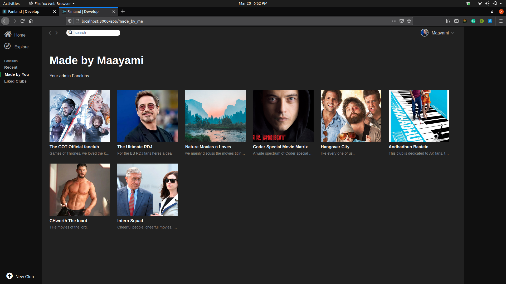Toggle the Made by You sidebar selection
Screen dimensions: 506x284
[x=17, y=74]
